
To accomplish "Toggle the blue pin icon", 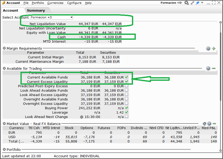I will (x=197, y=3).
